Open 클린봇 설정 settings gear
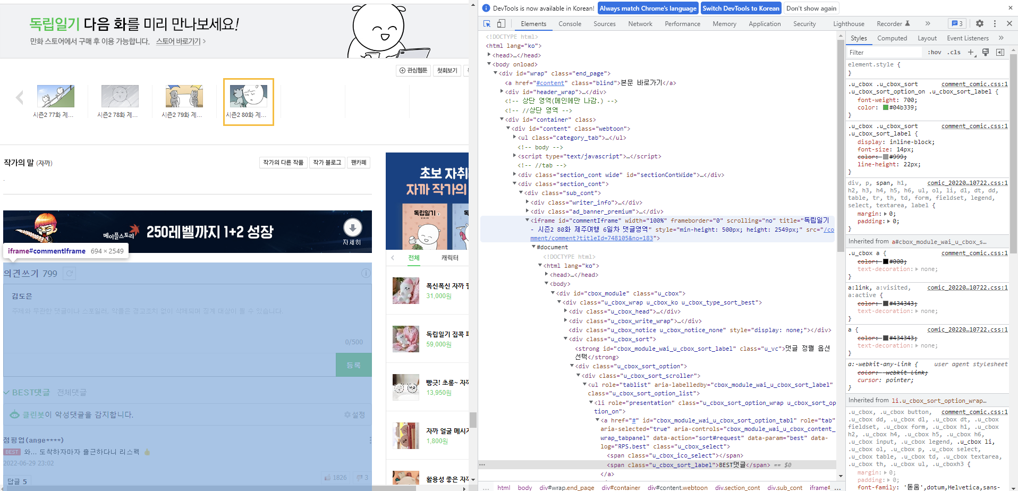 [x=354, y=414]
